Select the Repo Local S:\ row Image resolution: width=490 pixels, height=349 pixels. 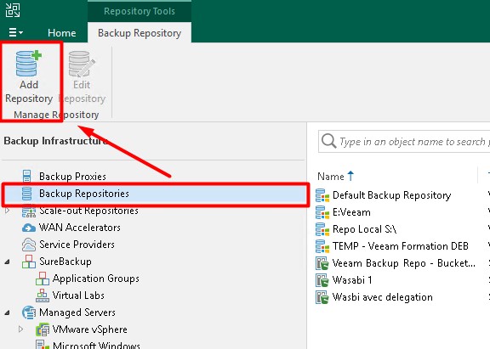[x=364, y=229]
